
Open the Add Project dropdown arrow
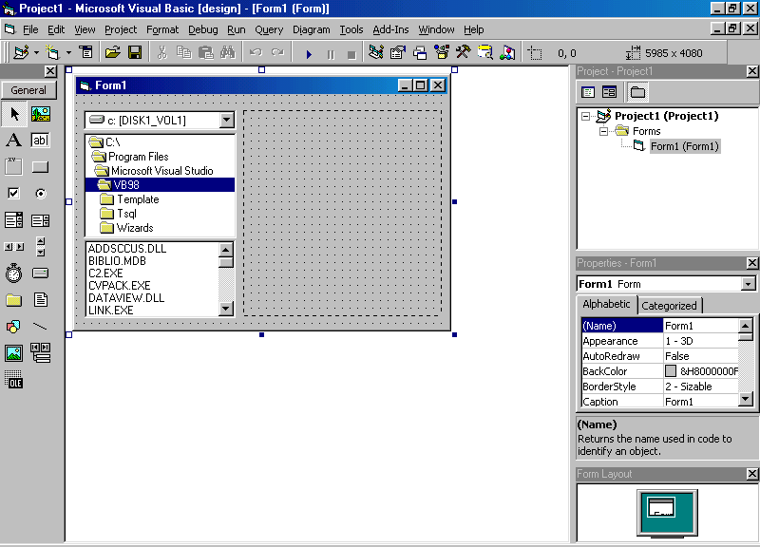(36, 52)
